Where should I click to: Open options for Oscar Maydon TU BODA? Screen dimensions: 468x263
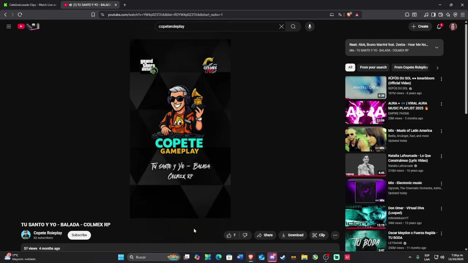(441, 234)
